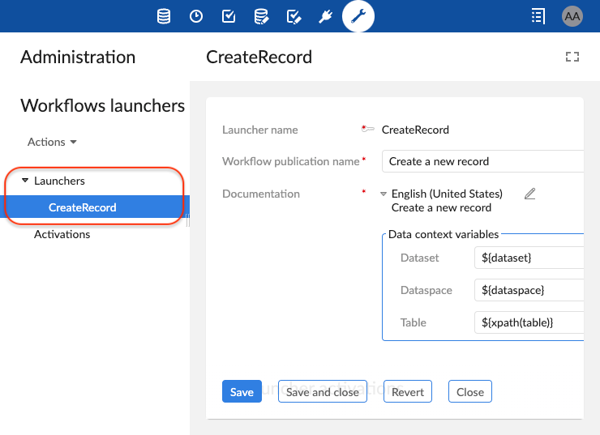Click the Workflow publication name field
The width and height of the screenshot is (600, 435).
pyautogui.click(x=483, y=161)
